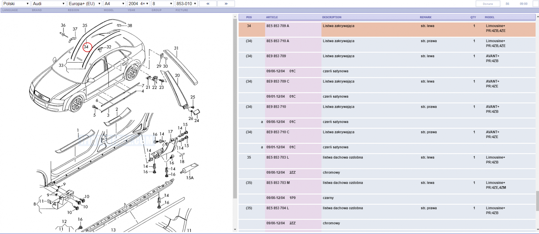Select callout 15A tube in diagram
Viewport: 539px width, 234px height.
click(x=190, y=178)
